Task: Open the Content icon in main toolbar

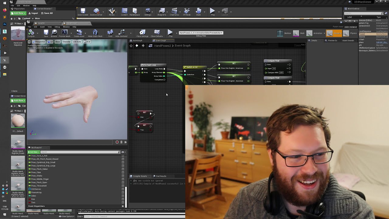Action: (125, 12)
